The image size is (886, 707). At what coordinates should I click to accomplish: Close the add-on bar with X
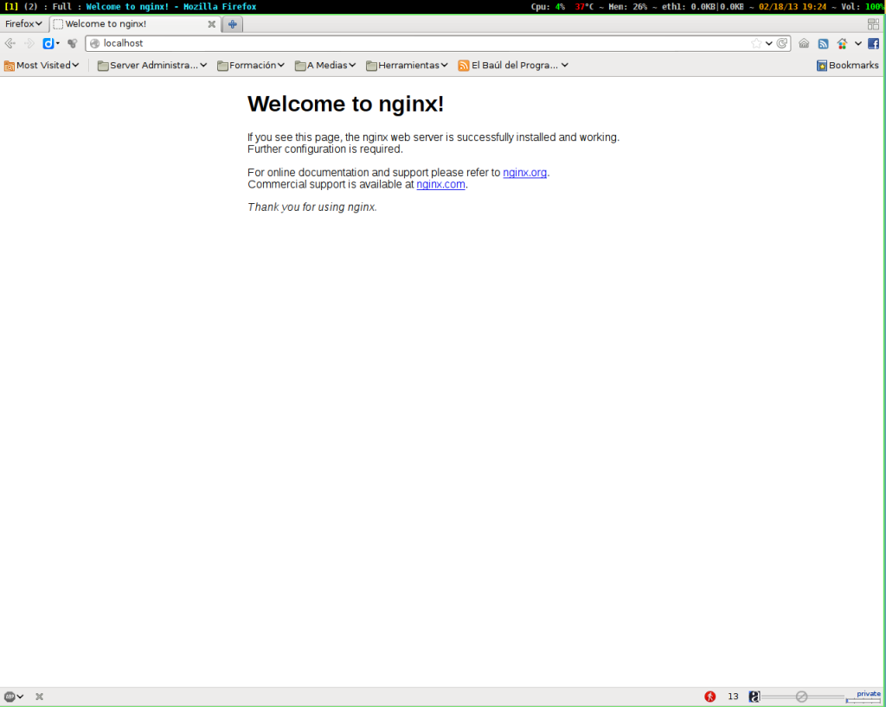click(x=39, y=697)
